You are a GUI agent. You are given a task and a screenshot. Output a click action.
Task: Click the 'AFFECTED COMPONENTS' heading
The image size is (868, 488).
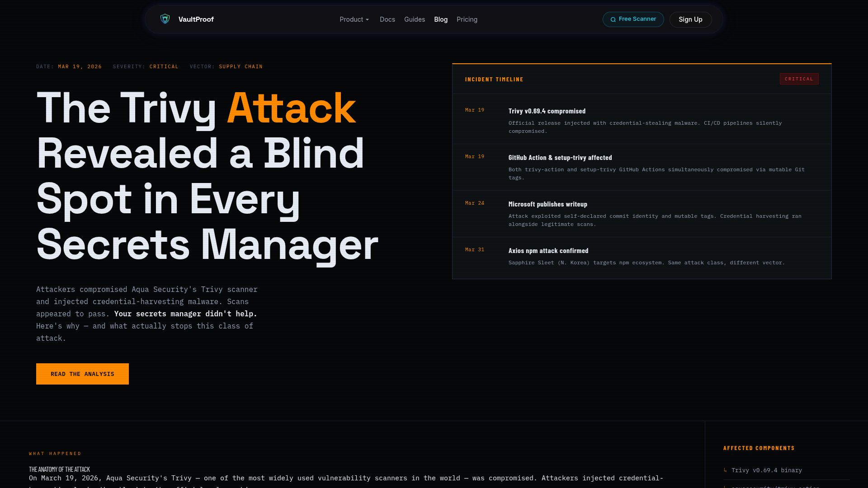pyautogui.click(x=759, y=448)
